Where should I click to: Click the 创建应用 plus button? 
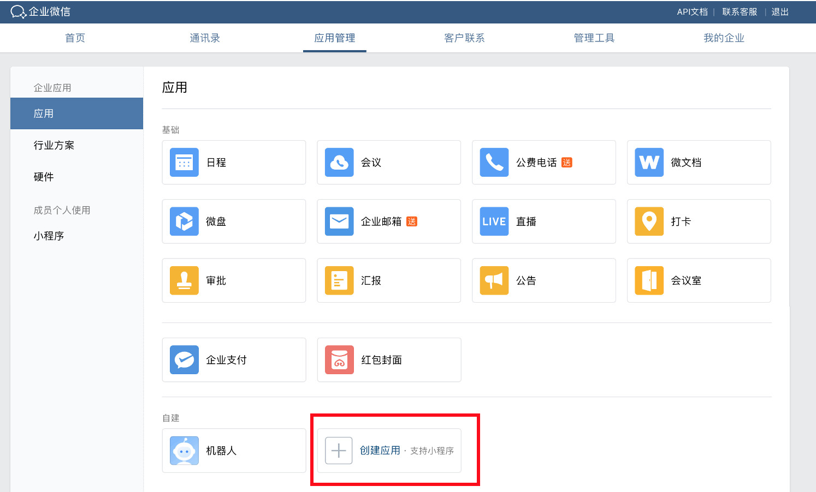coord(339,451)
